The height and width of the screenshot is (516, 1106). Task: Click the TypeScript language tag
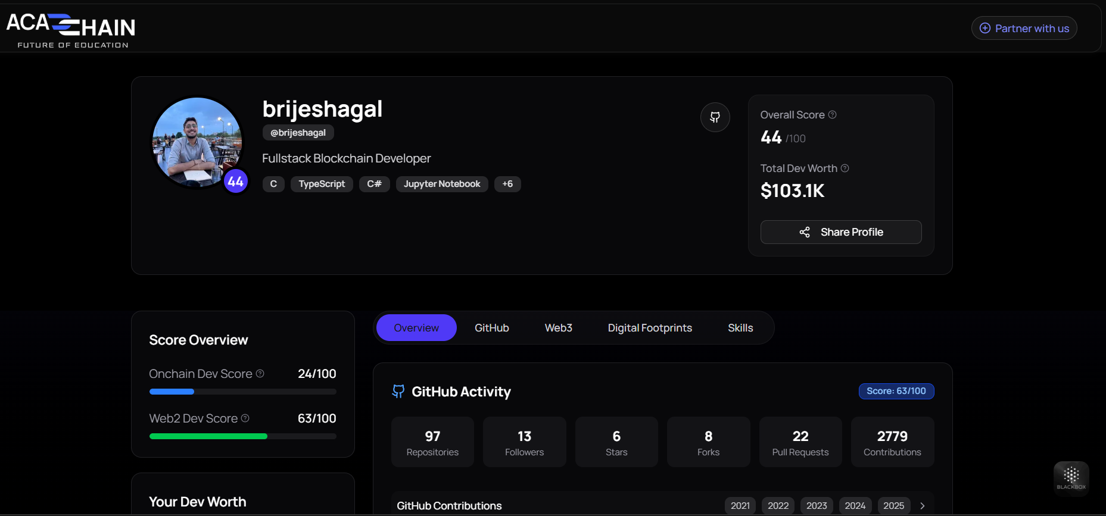coord(322,184)
